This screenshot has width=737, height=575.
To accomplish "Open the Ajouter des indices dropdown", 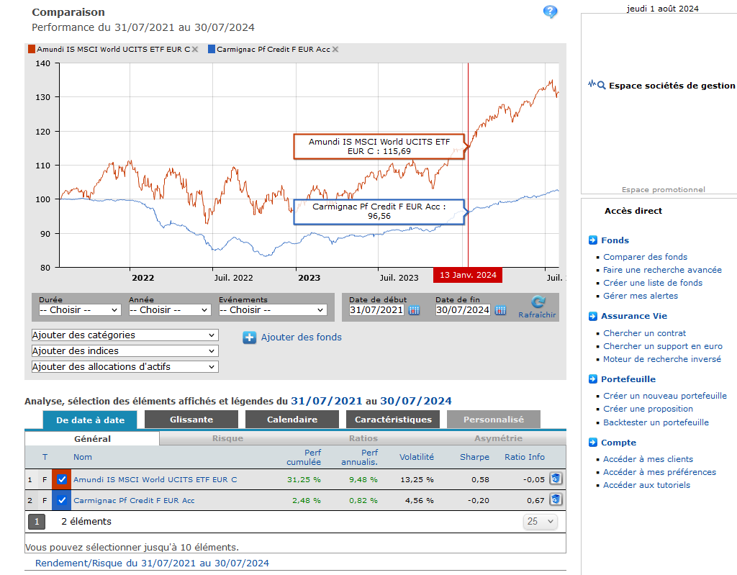I will pos(125,351).
